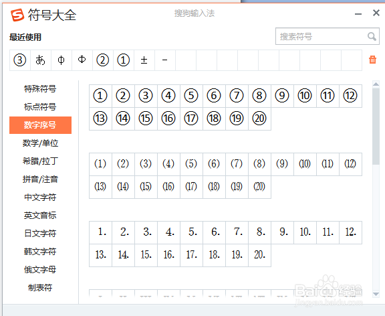Pick recently used あ character
Viewport: 385px width, 316px height.
[41, 60]
